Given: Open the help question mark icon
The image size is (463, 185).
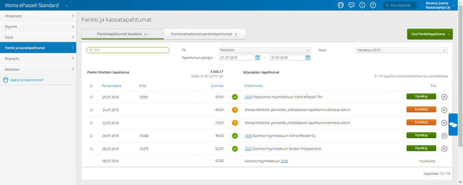Looking at the screenshot, I should click(373, 5).
